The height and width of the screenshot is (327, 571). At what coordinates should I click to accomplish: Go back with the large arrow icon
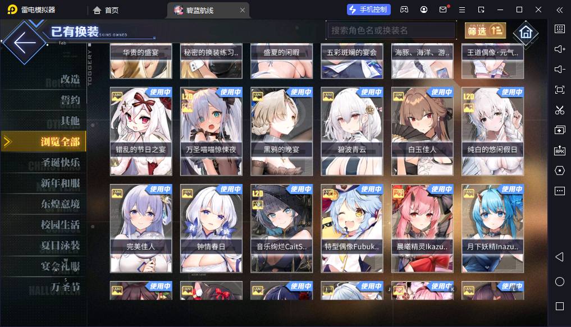24,43
